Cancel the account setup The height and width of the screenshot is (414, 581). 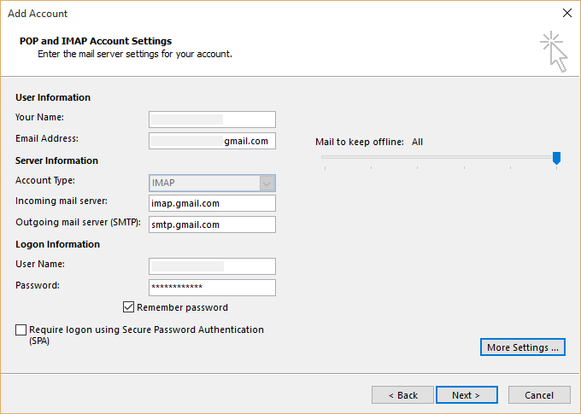[539, 395]
